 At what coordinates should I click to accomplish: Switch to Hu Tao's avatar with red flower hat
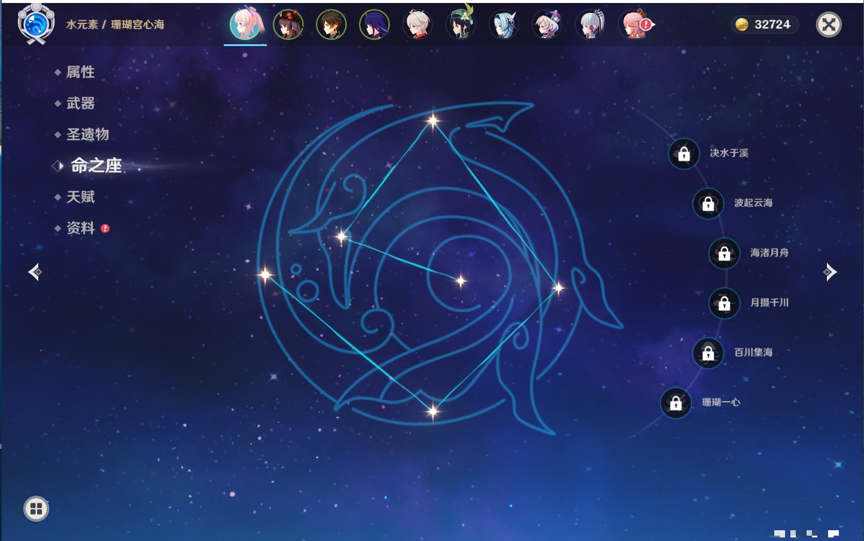click(288, 25)
